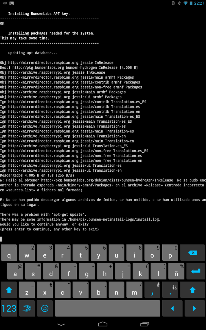Tap the 'press enter to continue' line
This screenshot has width=206, height=330.
tap(49, 229)
